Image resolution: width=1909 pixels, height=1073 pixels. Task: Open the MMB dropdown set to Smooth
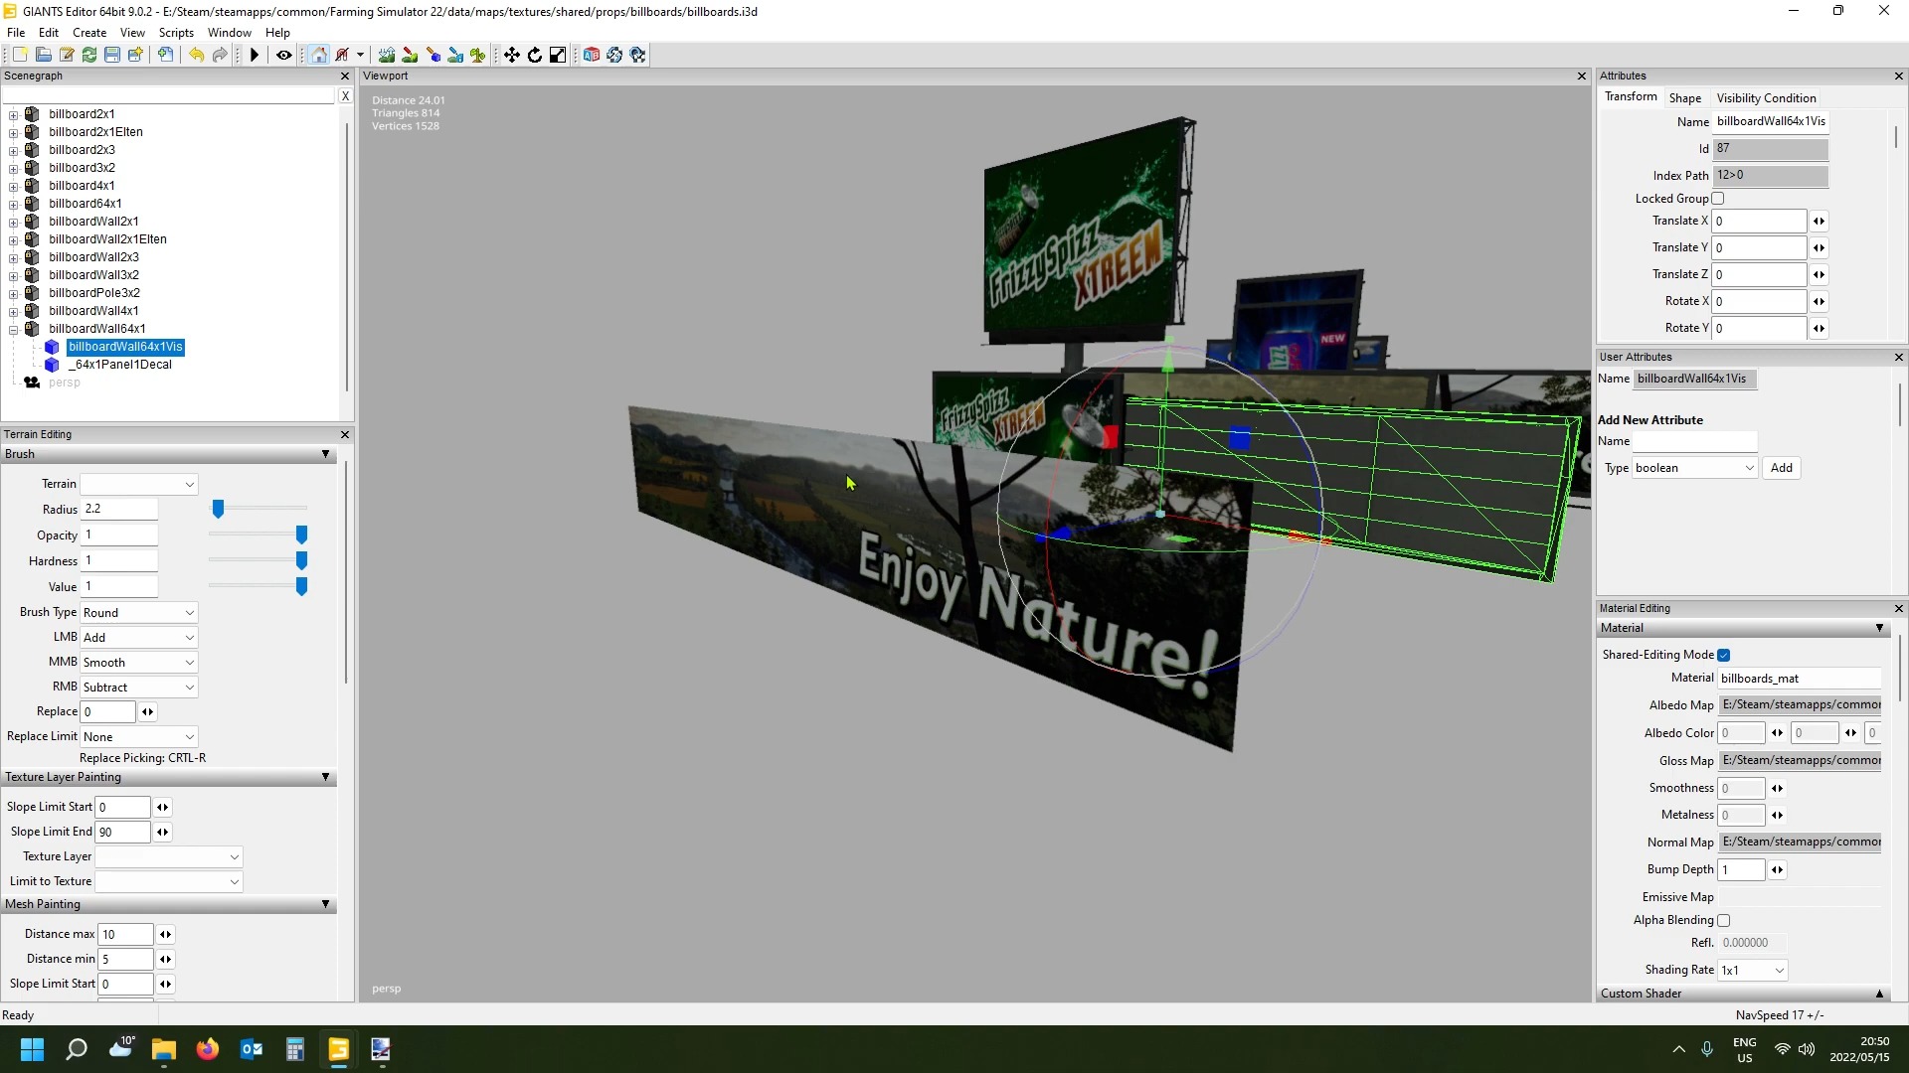pyautogui.click(x=139, y=663)
